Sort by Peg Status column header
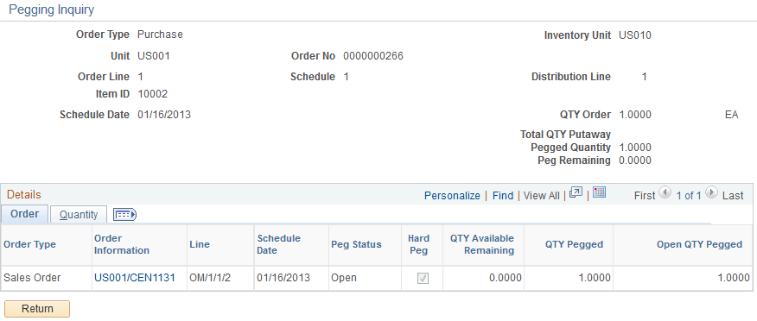The image size is (757, 321). coord(356,244)
